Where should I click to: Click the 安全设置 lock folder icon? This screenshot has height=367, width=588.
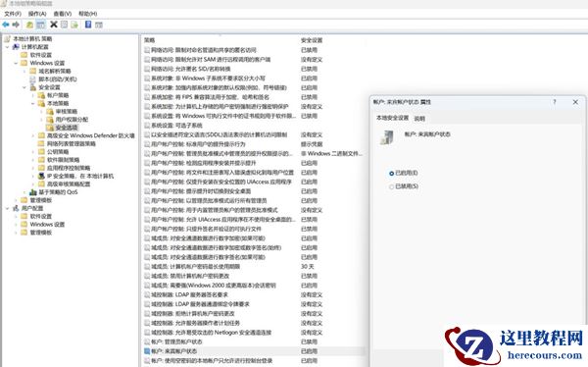33,87
